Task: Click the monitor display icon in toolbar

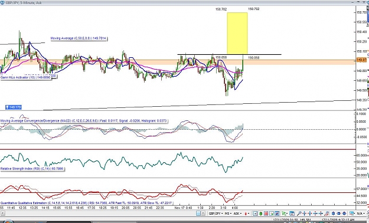Action: pyautogui.click(x=352, y=214)
